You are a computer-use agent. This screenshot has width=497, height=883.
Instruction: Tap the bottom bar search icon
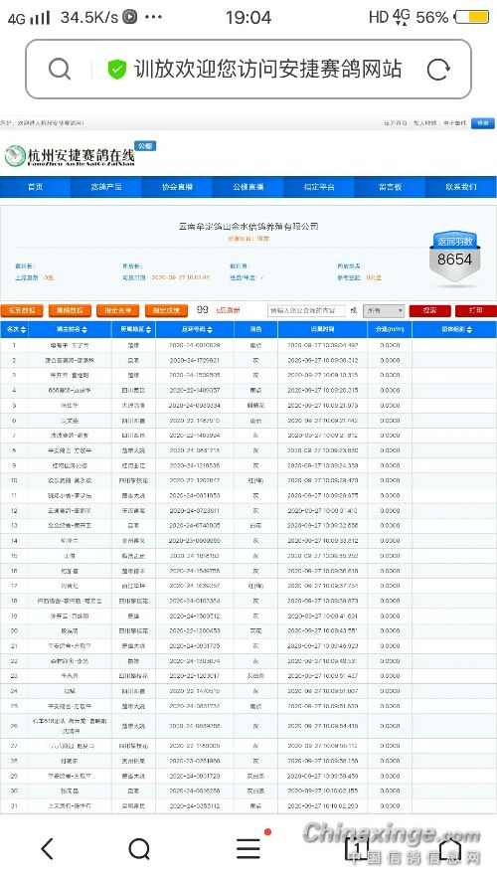(x=139, y=848)
